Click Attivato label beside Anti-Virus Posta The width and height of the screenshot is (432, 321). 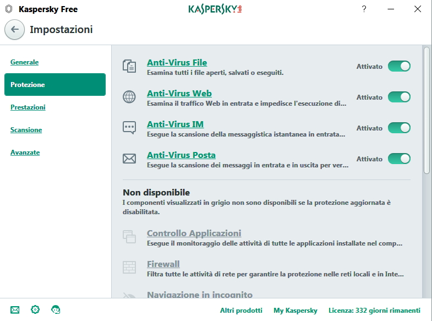(x=369, y=159)
